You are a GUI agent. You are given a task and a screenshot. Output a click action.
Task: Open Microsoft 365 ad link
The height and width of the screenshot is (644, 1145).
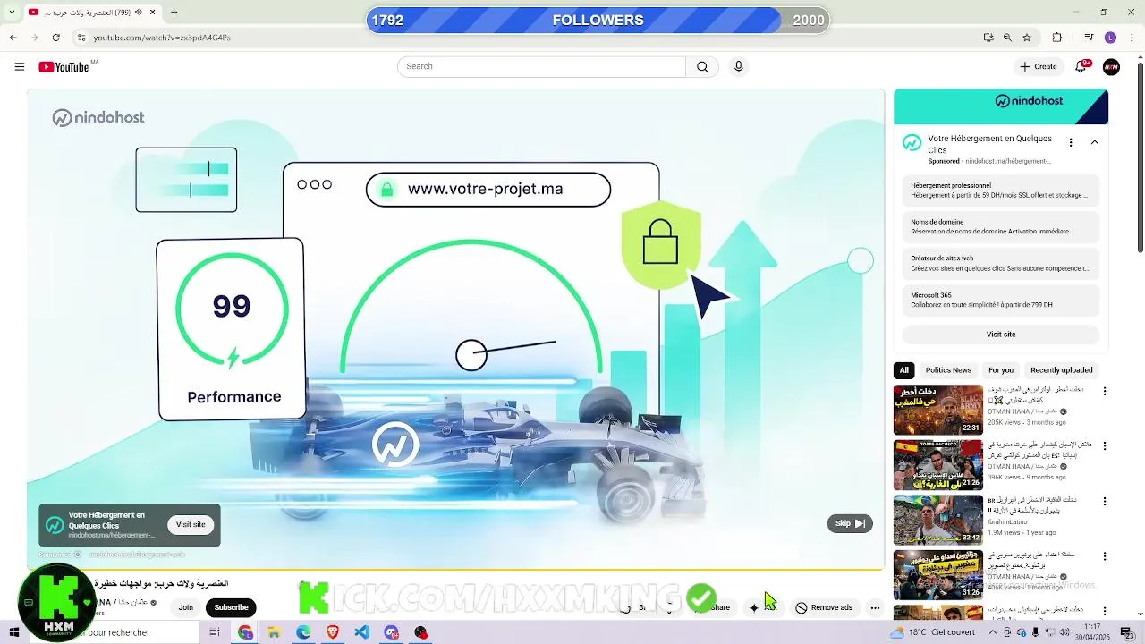(x=1001, y=301)
